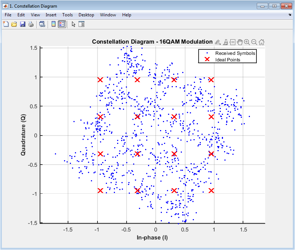Click the dock figure arrow at the menu bar end

(290, 15)
